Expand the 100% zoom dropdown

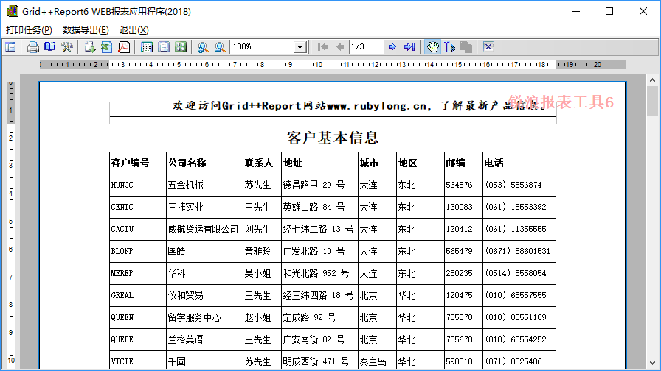pos(300,47)
